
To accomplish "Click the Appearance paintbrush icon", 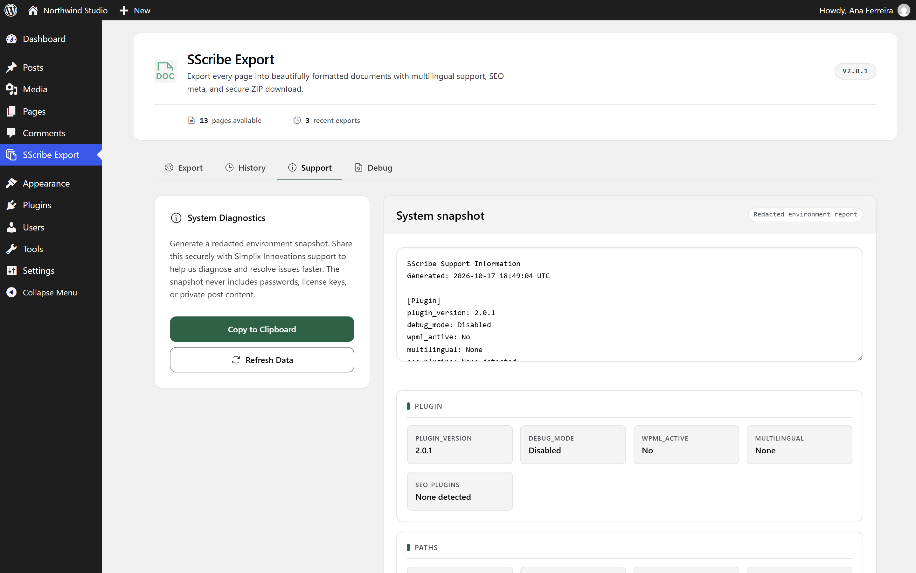I will [x=11, y=183].
